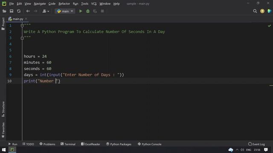The height and width of the screenshot is (153, 273).
Task: Click on 'minutes = 60' code line
Action: (x=38, y=62)
